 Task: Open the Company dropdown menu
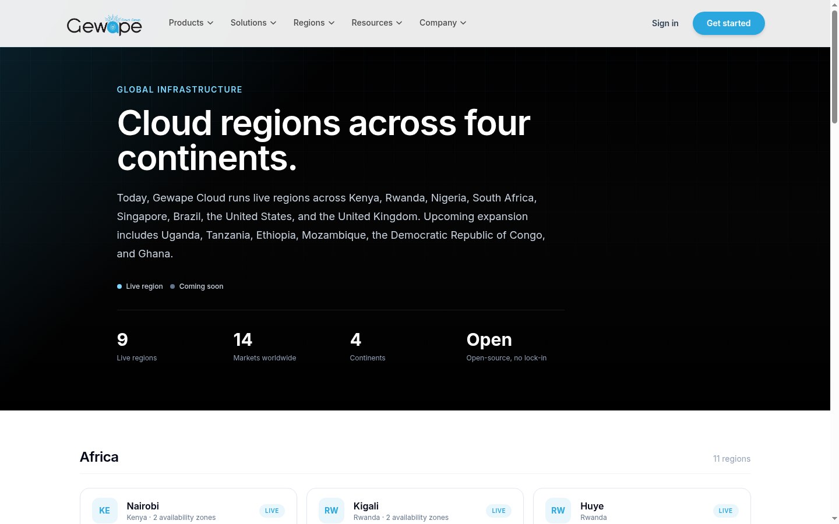tap(443, 23)
